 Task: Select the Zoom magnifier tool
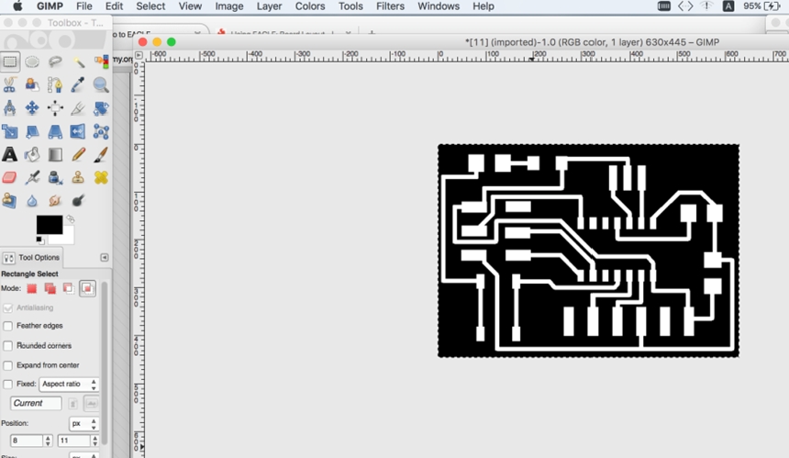click(101, 85)
